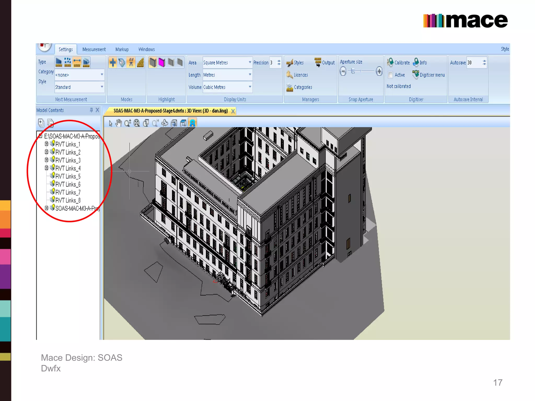This screenshot has width=535, height=401.
Task: Open the Style dropdown showing Standard
Action: coord(79,87)
